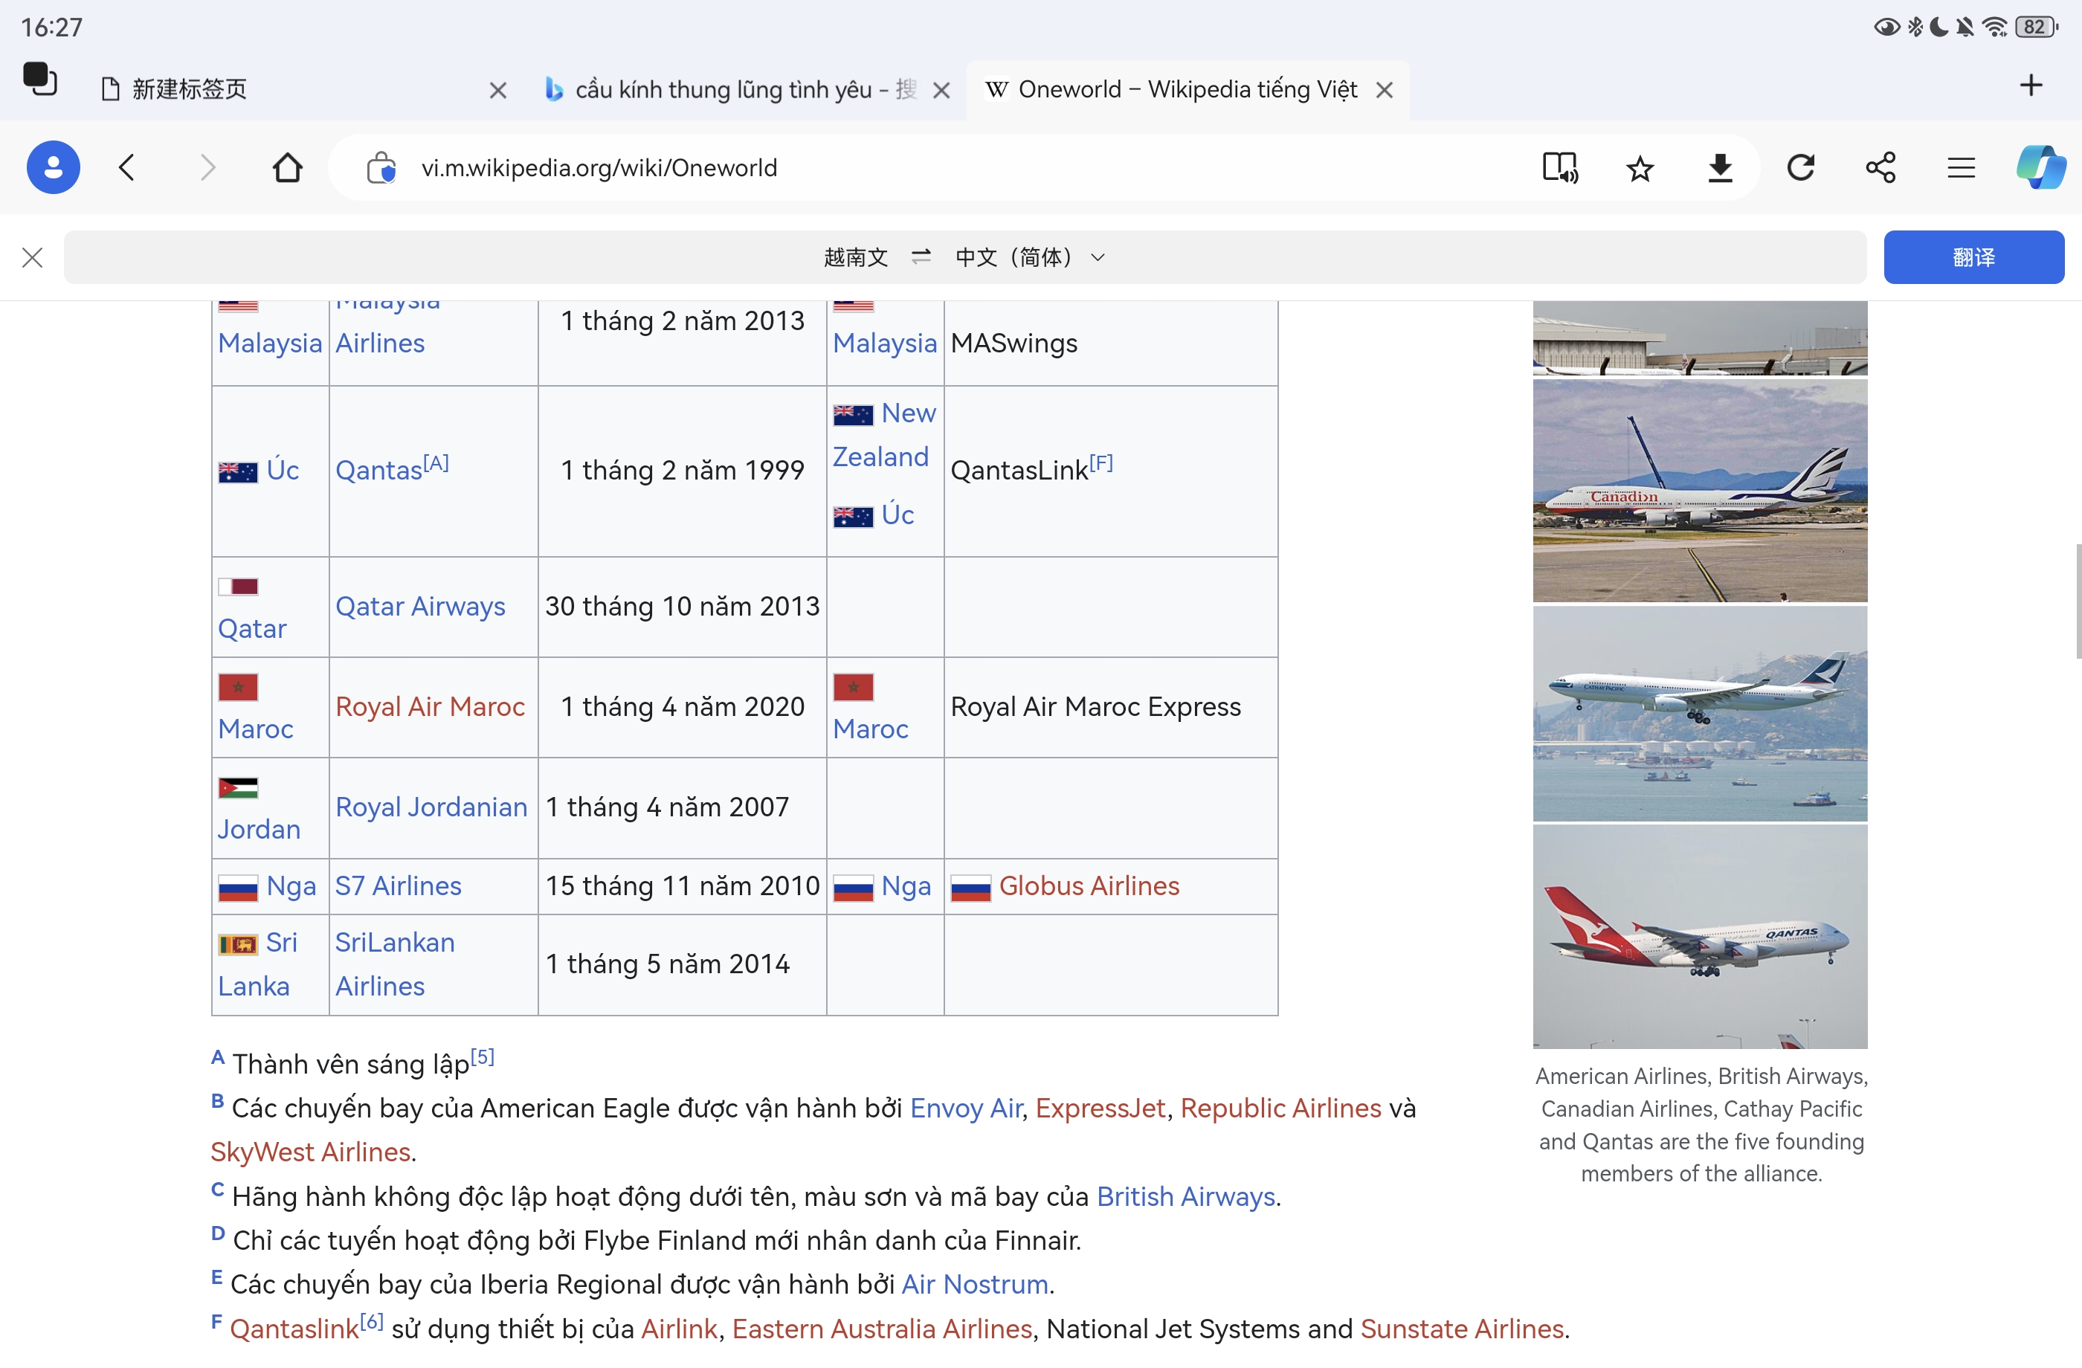Open the tab switcher icon
2082x1368 pixels.
pos(39,79)
